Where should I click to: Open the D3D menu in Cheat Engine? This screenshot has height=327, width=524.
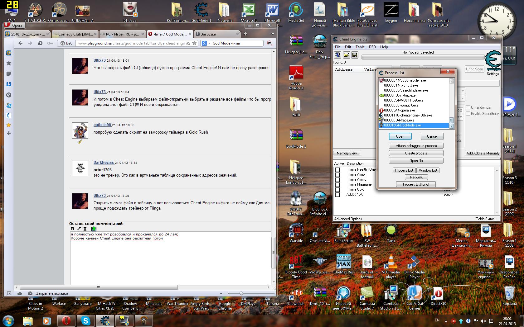(372, 47)
